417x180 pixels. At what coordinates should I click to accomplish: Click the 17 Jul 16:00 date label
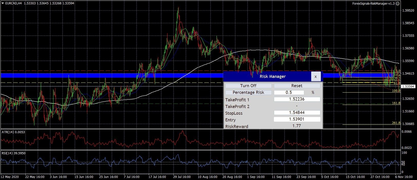pos(157,177)
